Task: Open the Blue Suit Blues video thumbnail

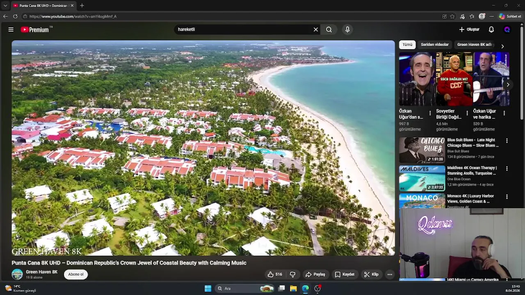Action: (422, 150)
